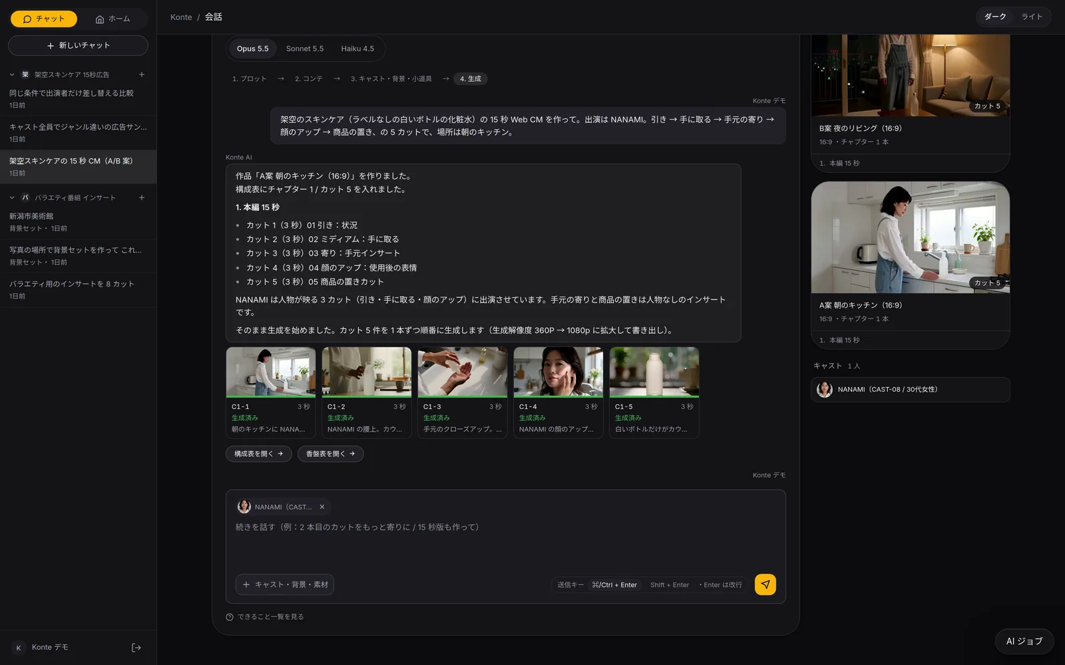Open the キャスト・背景・素材 add menu
Image resolution: width=1065 pixels, height=665 pixels.
click(285, 585)
